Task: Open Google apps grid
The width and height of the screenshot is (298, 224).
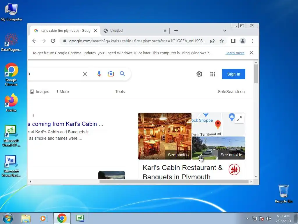Action: tap(213, 74)
